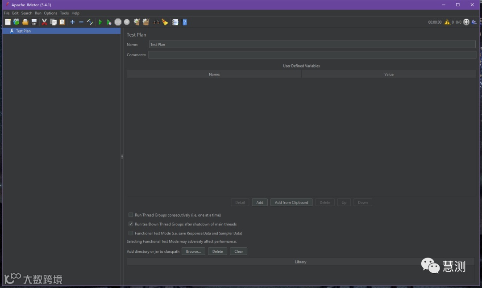This screenshot has width=482, height=288.
Task: Enable Functional Test Mode checkbox
Action: [x=131, y=233]
